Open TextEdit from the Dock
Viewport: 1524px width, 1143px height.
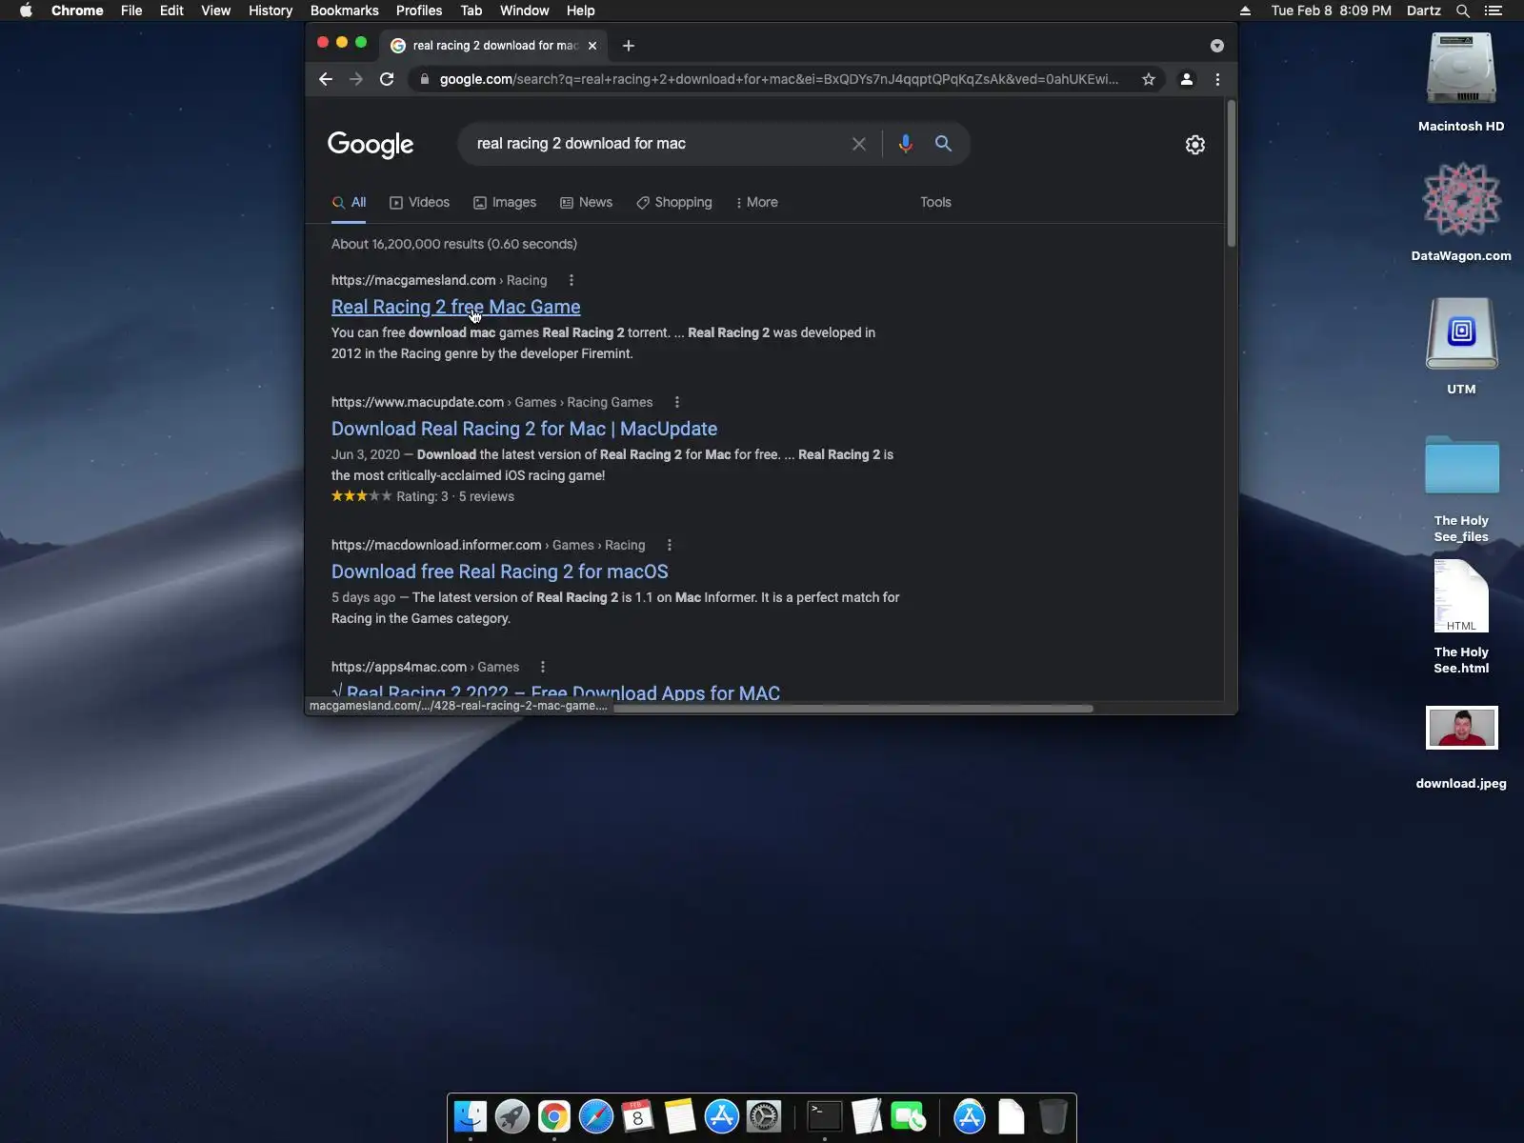click(867, 1116)
